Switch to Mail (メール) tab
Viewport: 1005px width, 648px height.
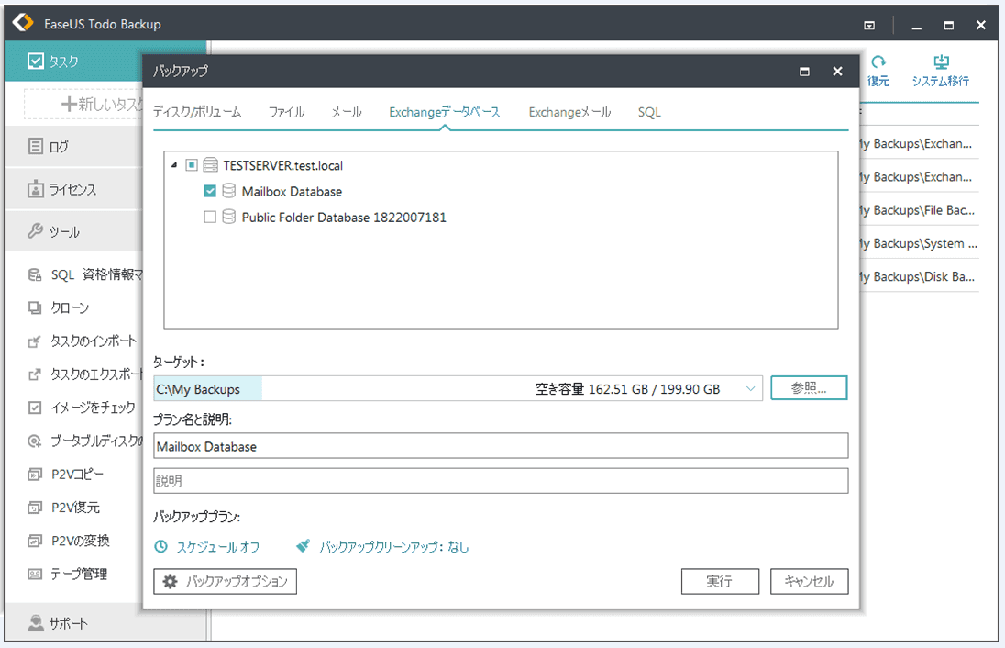click(x=346, y=112)
